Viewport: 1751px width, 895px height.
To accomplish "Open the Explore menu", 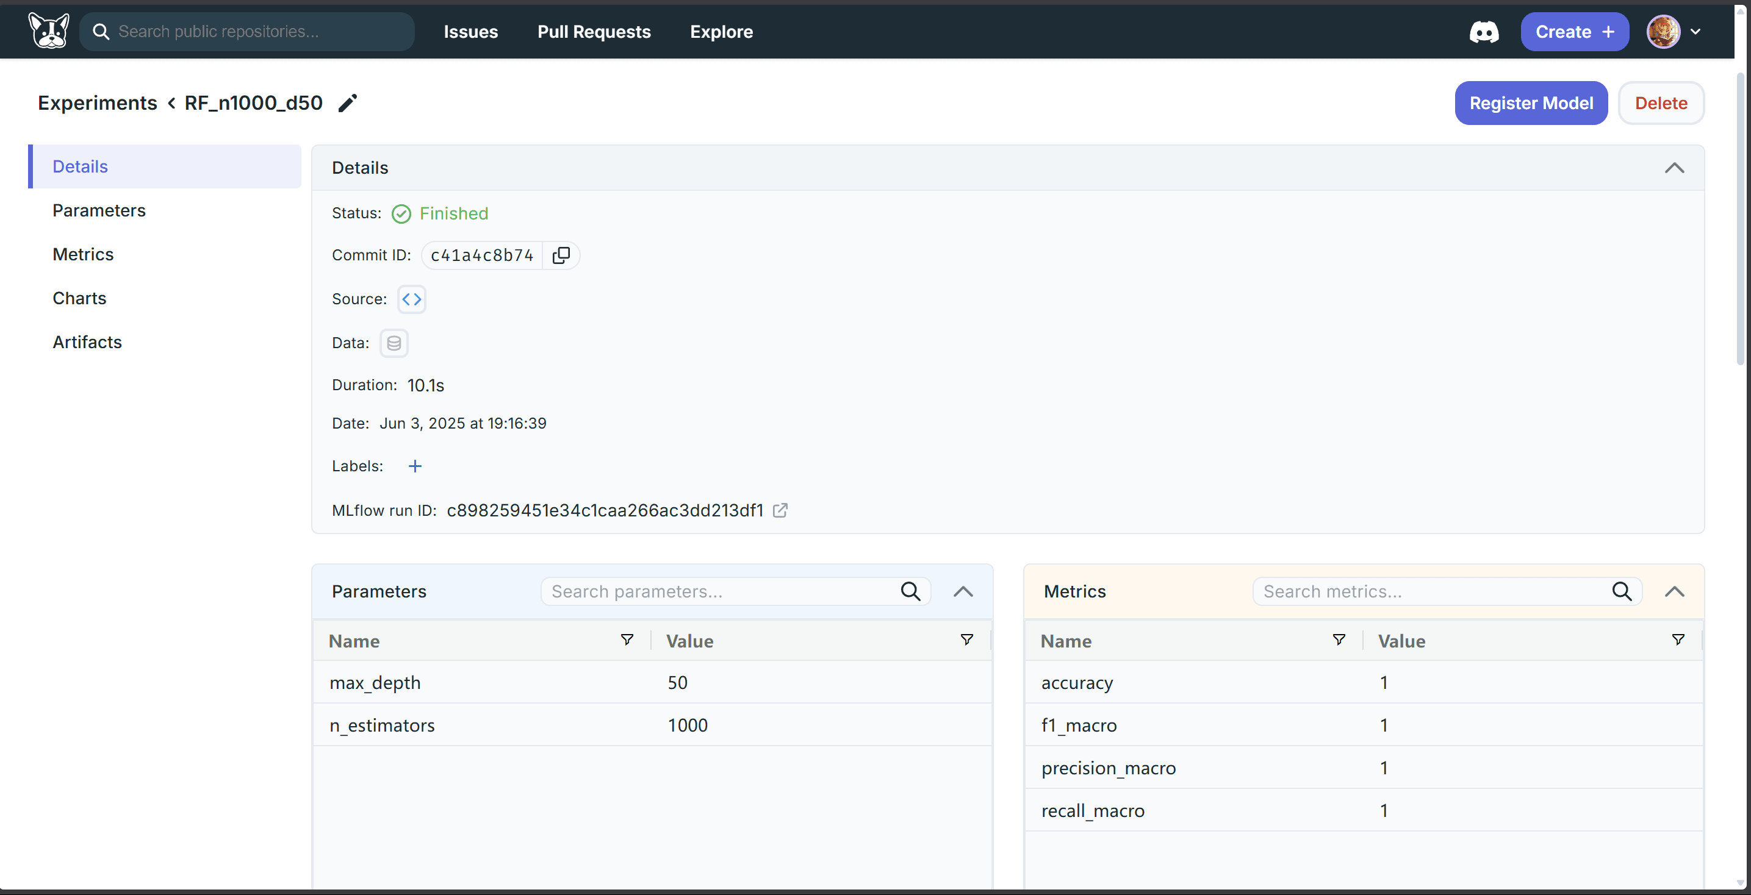I will point(721,31).
